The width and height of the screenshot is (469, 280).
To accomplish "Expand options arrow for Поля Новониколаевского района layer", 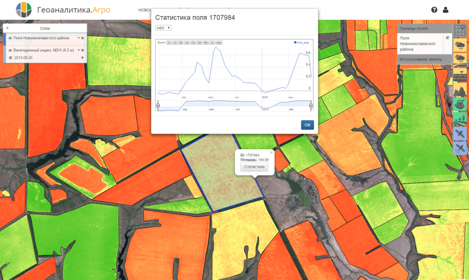I will click(x=79, y=38).
